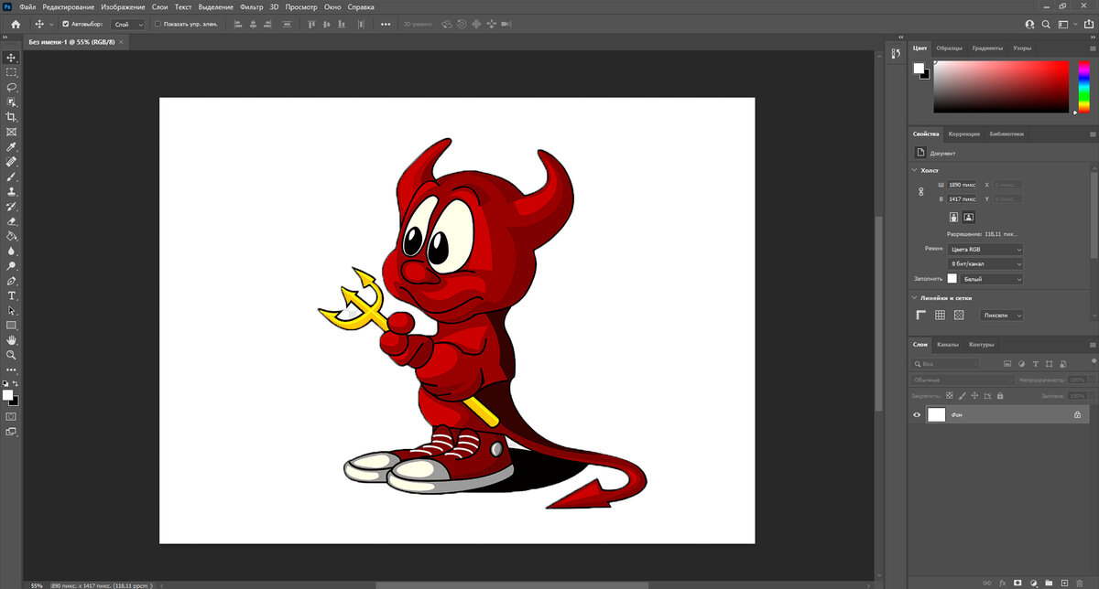Select the Zoom tool
Image resolution: width=1099 pixels, height=589 pixels.
[11, 354]
